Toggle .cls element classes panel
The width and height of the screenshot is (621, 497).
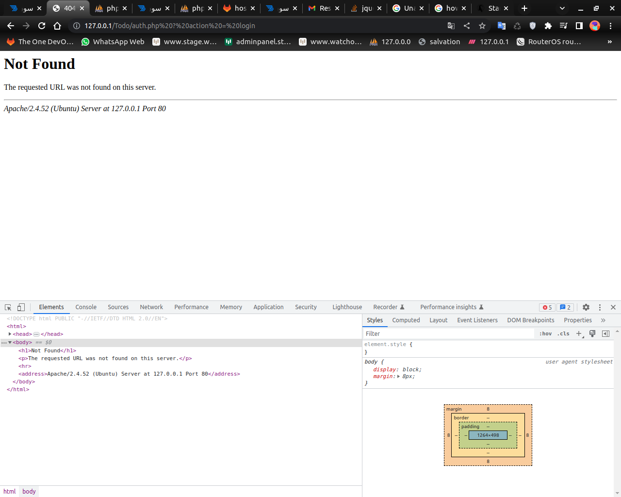(563, 333)
